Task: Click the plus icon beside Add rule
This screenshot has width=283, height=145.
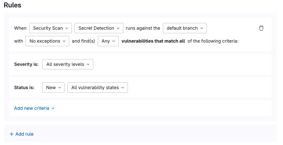Action: [12, 134]
